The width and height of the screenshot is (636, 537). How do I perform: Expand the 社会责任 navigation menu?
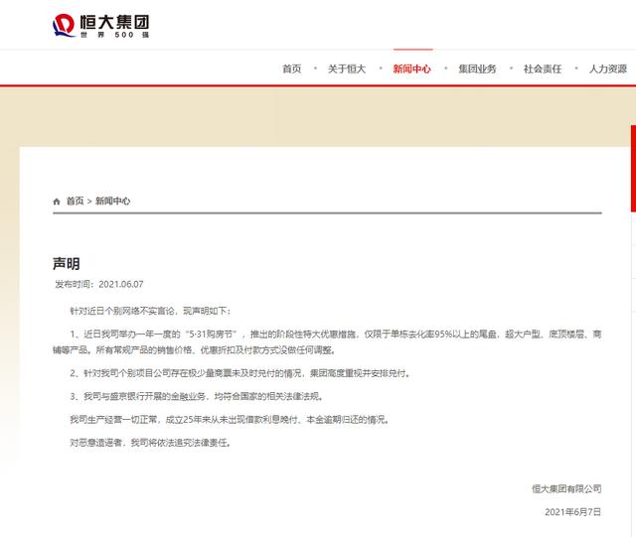[x=543, y=69]
